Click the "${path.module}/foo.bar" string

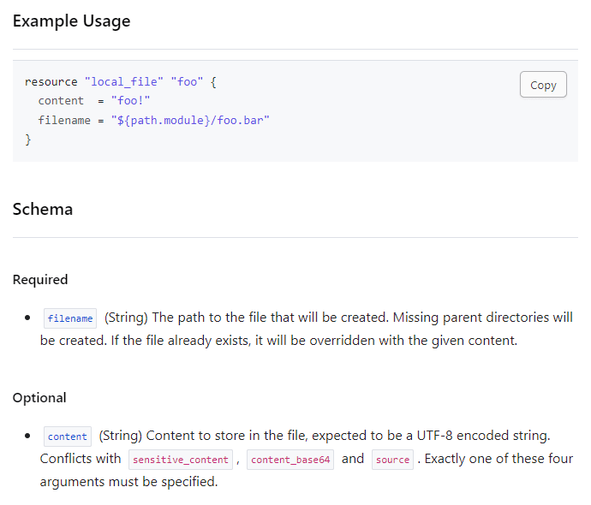tap(190, 120)
